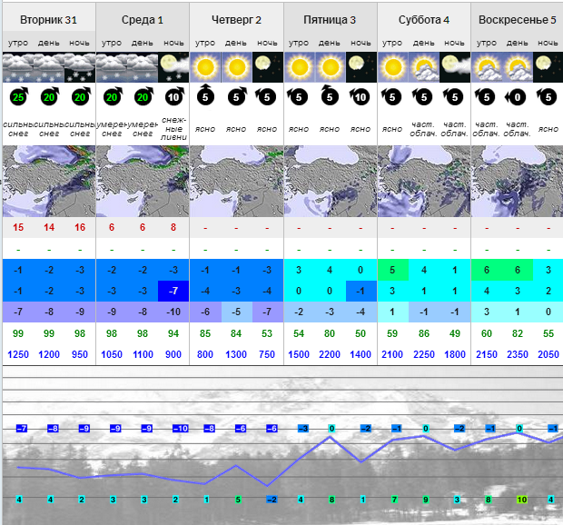Click the -10 marker on the upper graph line
This screenshot has width=563, height=525.
[180, 429]
